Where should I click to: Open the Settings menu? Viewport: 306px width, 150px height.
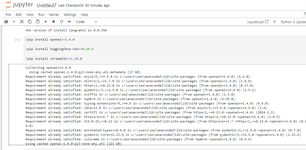coord(70,14)
